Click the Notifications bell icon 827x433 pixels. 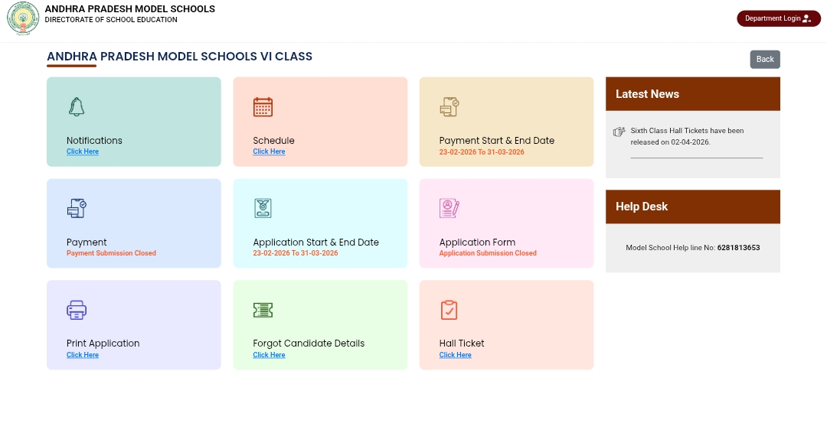click(76, 107)
